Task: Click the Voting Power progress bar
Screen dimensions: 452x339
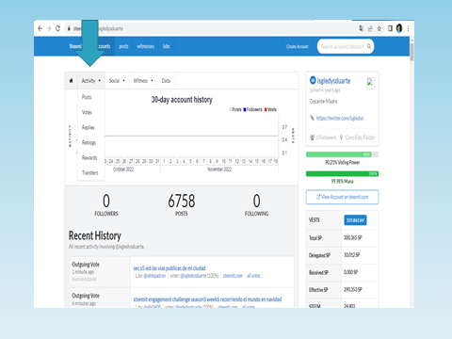Action: 342,154
